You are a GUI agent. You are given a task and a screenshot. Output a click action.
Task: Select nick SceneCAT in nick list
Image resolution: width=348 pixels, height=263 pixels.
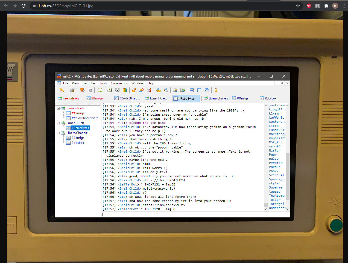[277, 175]
